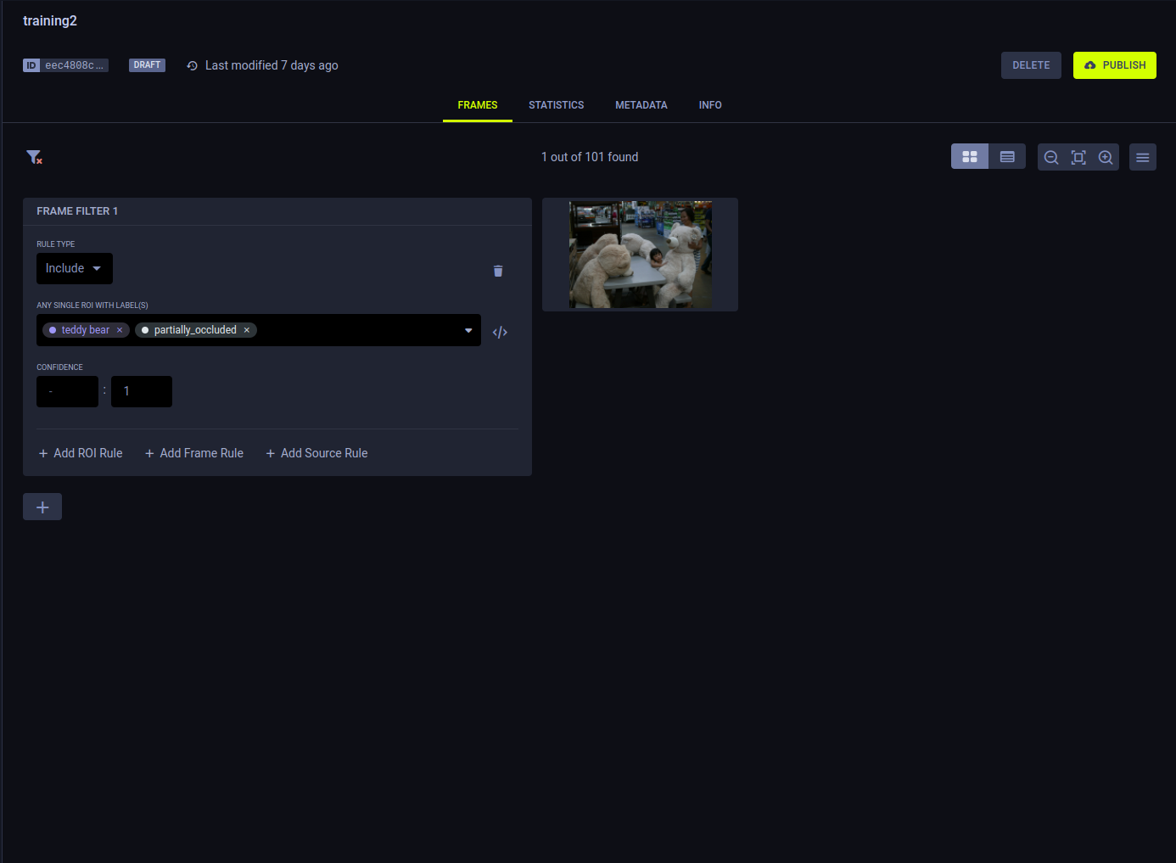Expand the ROI labels dropdown arrow
Viewport: 1176px width, 863px height.
click(468, 330)
